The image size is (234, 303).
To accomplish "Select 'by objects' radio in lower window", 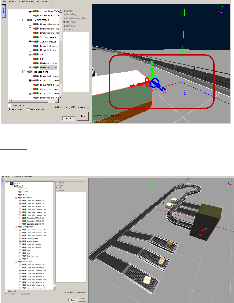I will (x=6, y=294).
